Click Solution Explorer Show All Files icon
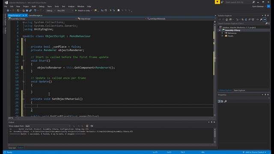274x154 pixels. (253, 20)
